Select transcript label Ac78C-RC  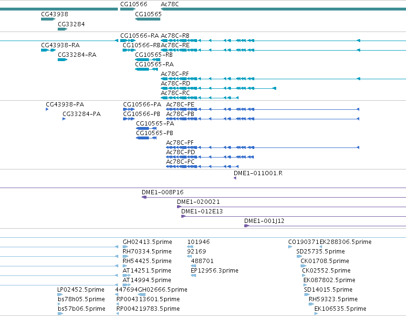coord(175,93)
